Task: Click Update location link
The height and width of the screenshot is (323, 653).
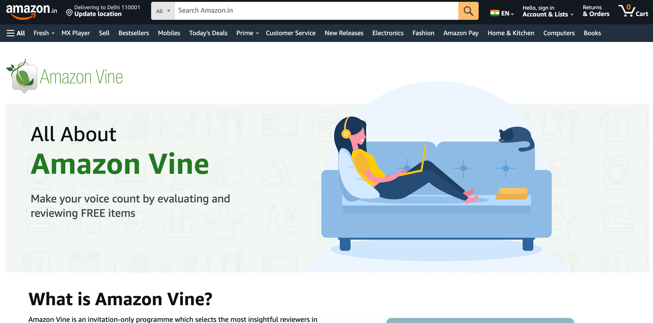Action: click(x=98, y=14)
